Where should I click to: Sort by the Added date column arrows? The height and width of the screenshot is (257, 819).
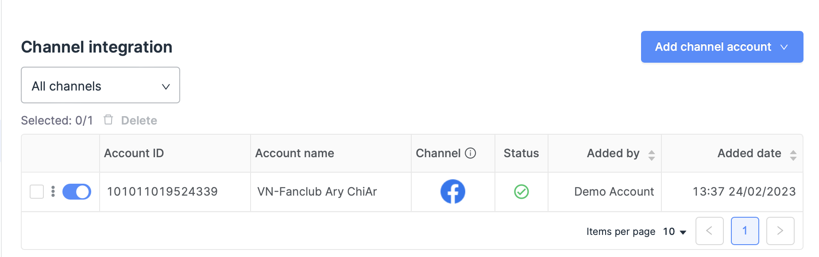point(793,155)
